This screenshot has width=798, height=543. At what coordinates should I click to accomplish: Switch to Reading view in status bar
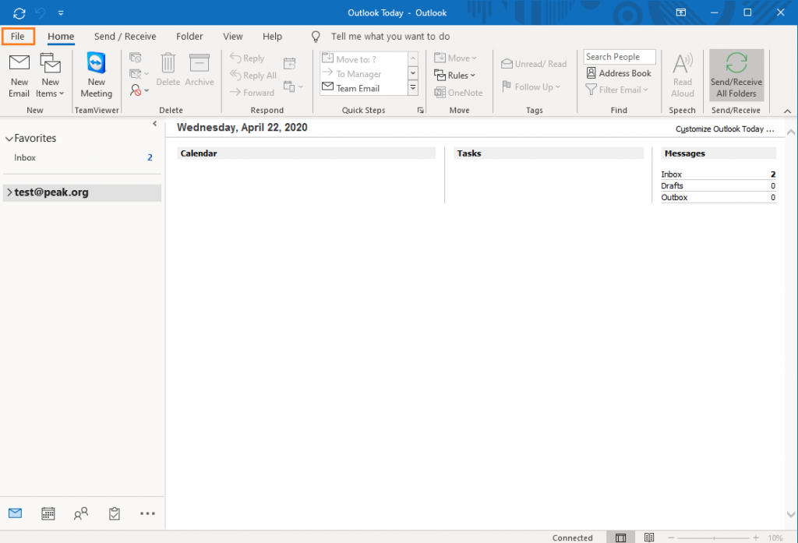click(649, 538)
